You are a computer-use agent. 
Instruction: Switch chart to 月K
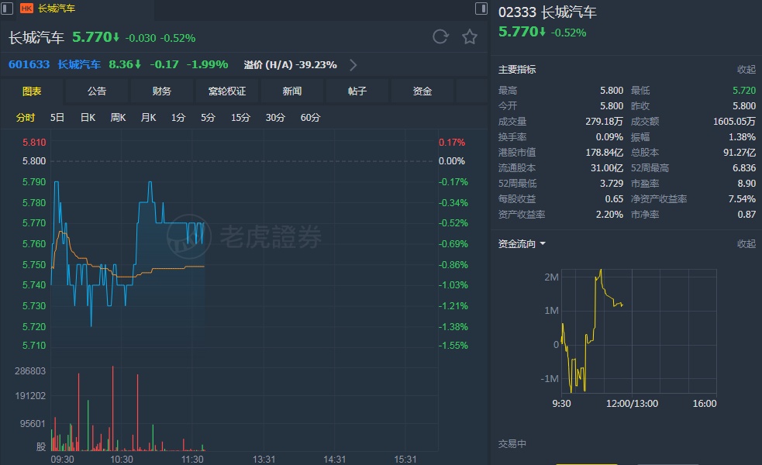coord(148,118)
